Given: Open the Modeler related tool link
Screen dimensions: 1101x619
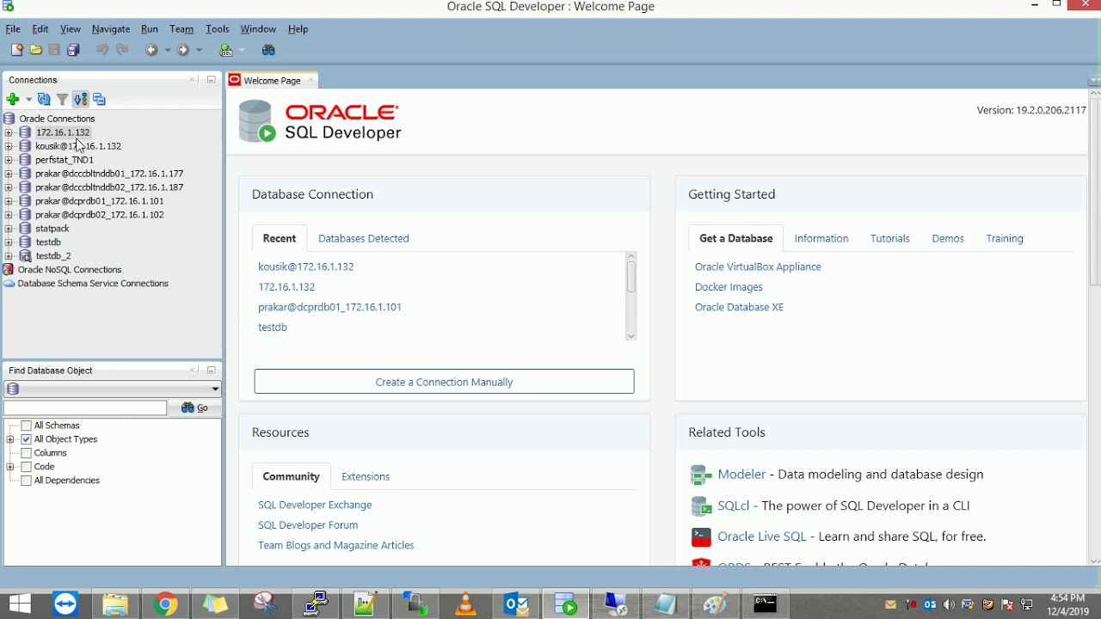Looking at the screenshot, I should point(741,475).
